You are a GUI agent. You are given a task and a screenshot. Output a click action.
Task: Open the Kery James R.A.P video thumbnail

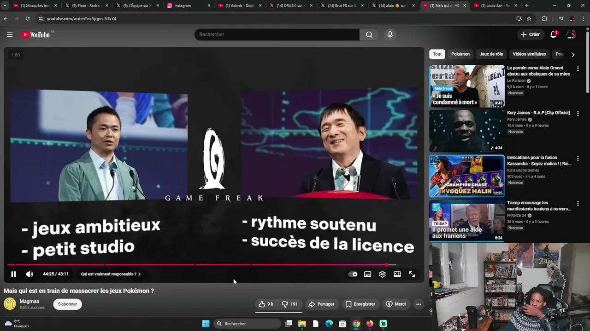467,131
